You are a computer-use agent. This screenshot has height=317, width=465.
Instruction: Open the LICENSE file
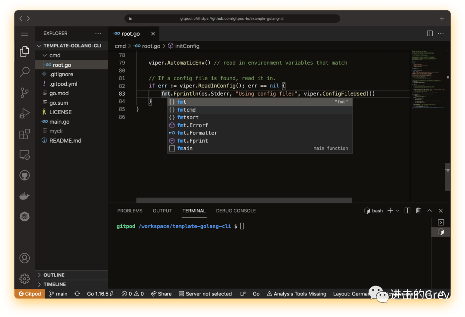click(71, 112)
